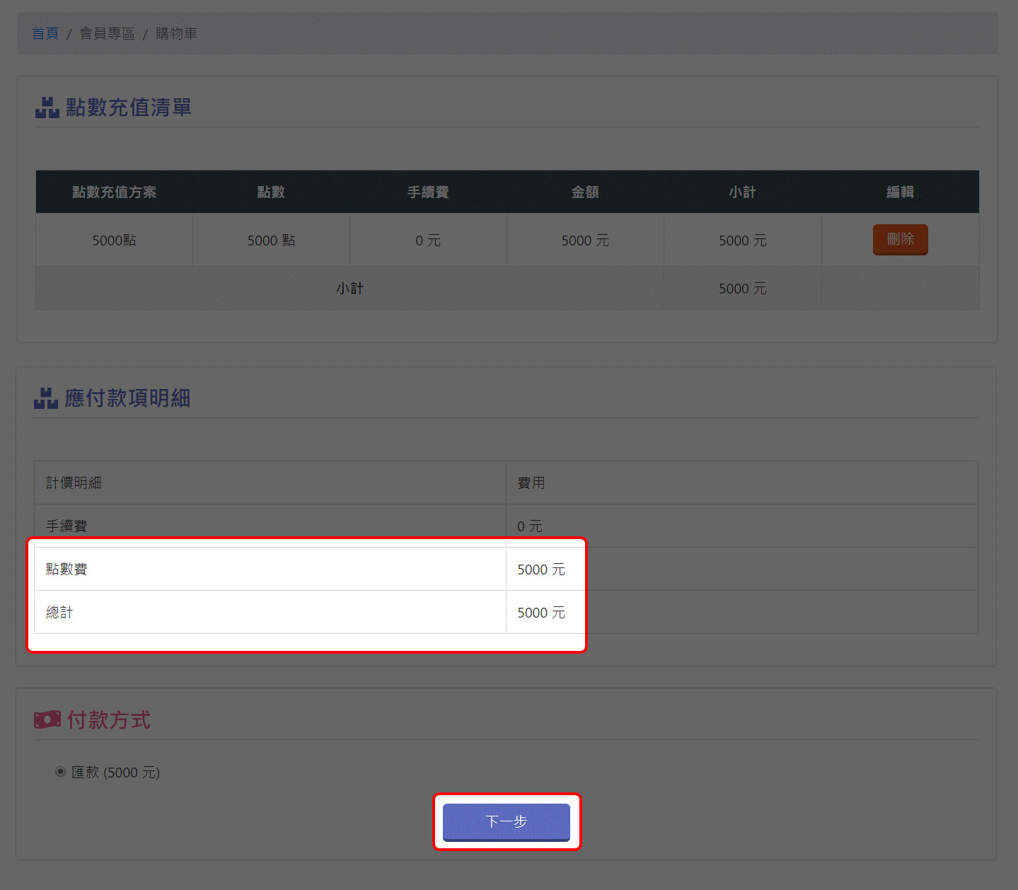Click the 首頁 breadcrumb link
Screen dimensions: 1018x890
45,33
